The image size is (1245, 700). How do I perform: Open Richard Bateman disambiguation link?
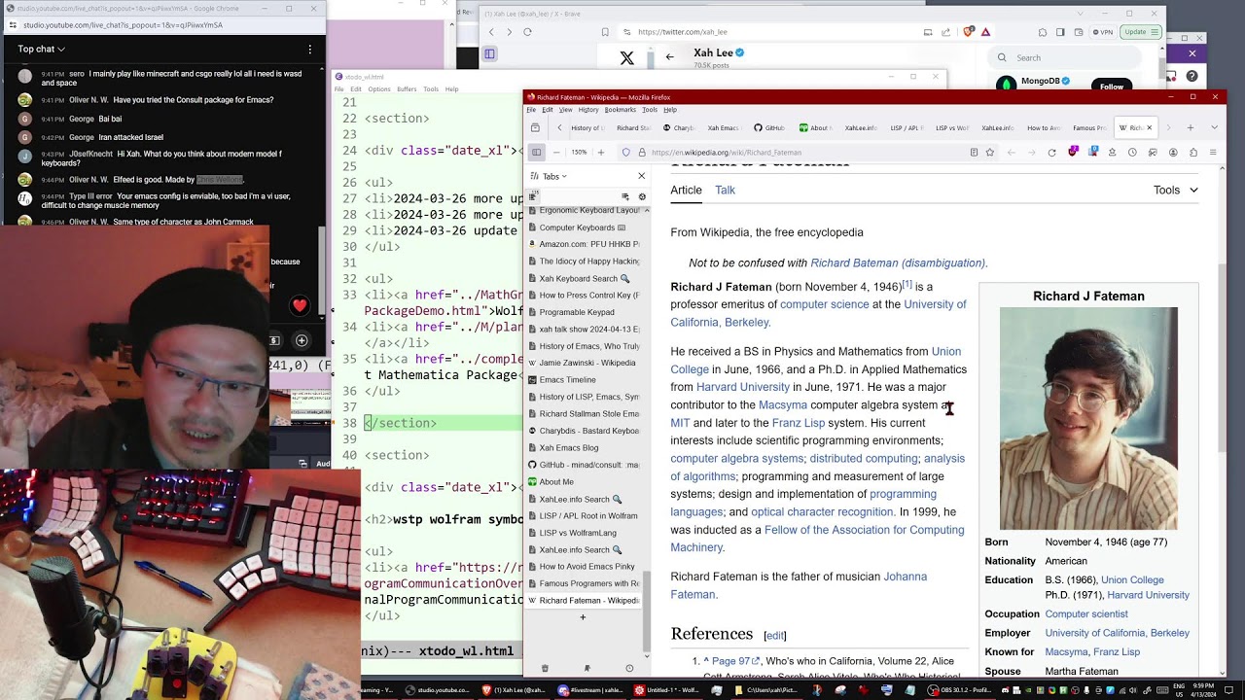point(898,263)
